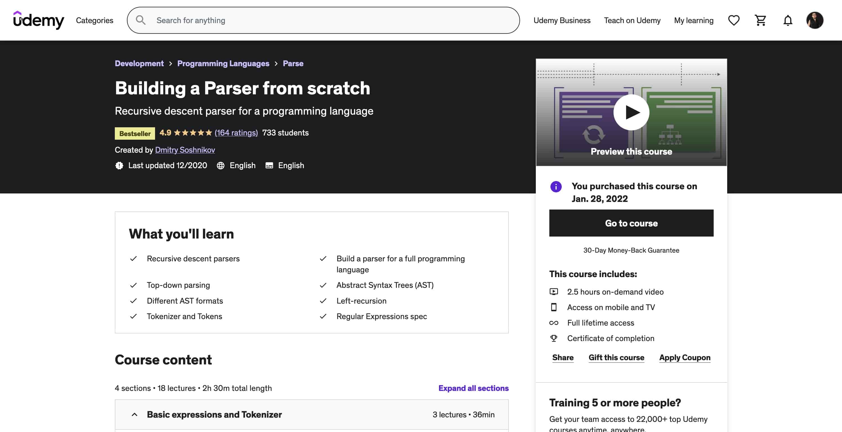Focus the Search for anything field
842x432 pixels.
[x=323, y=20]
